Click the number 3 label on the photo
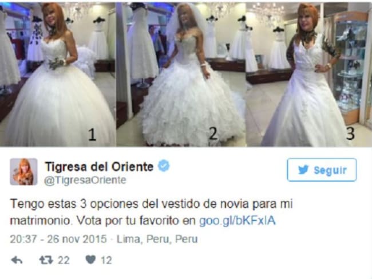The width and height of the screenshot is (372, 279). click(x=350, y=133)
